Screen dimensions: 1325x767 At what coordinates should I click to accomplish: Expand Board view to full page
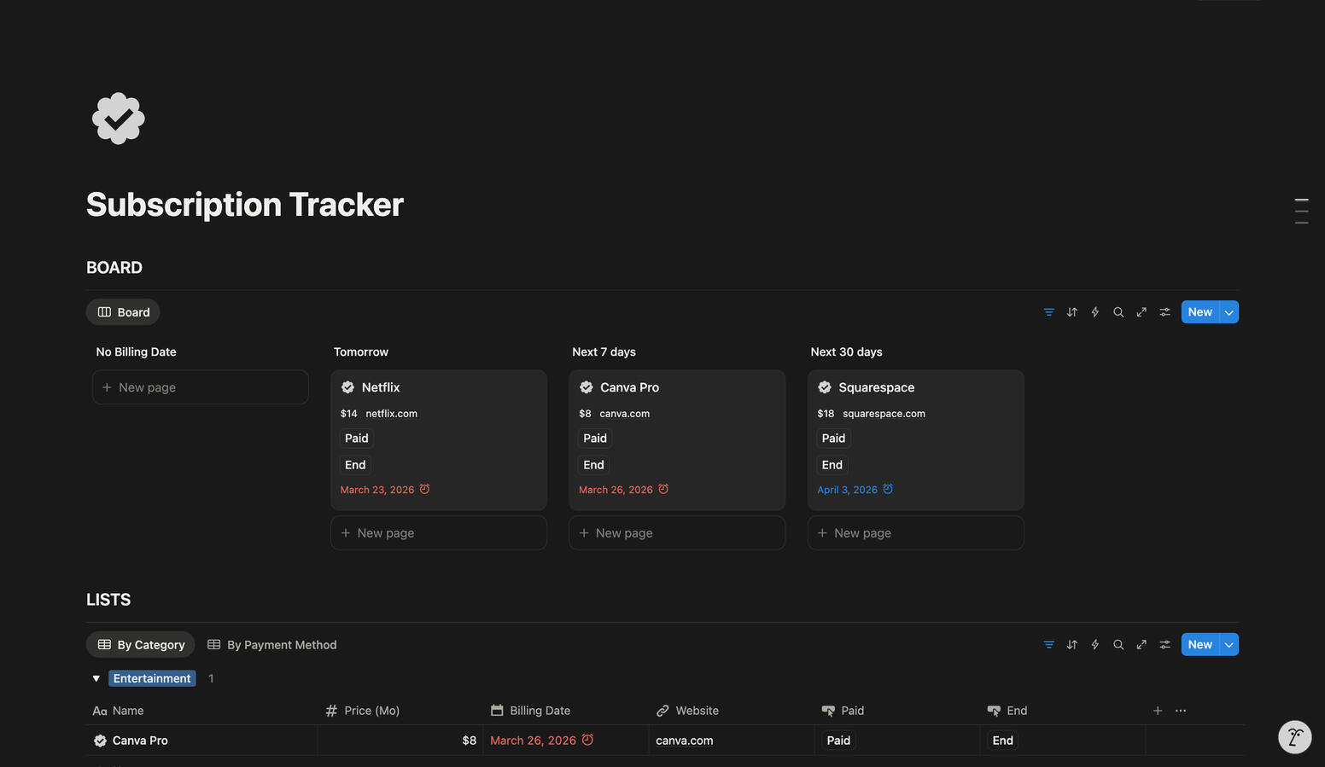coord(1141,312)
